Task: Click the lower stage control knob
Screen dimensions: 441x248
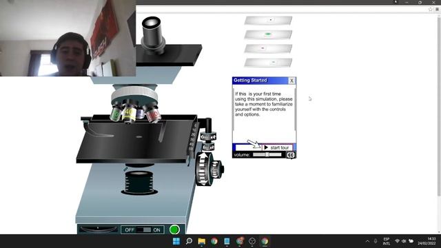Action: [x=208, y=147]
